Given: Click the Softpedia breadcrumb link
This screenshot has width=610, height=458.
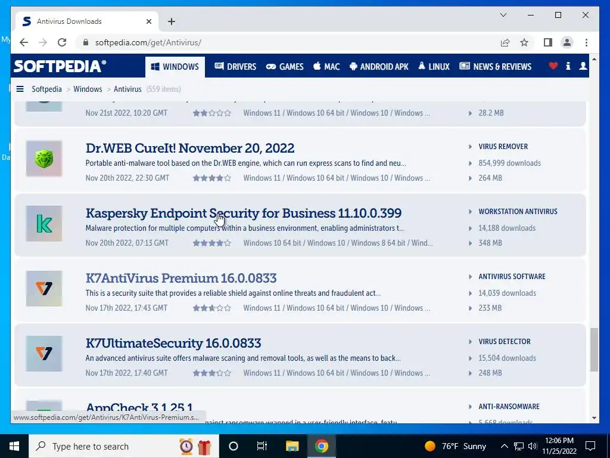Looking at the screenshot, I should [46, 89].
